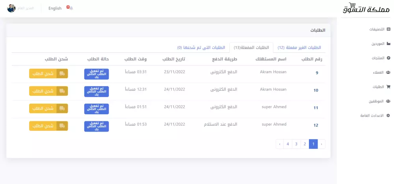Click الدفع عند الاستلام payment cell
The height and width of the screenshot is (184, 394).
(x=221, y=124)
